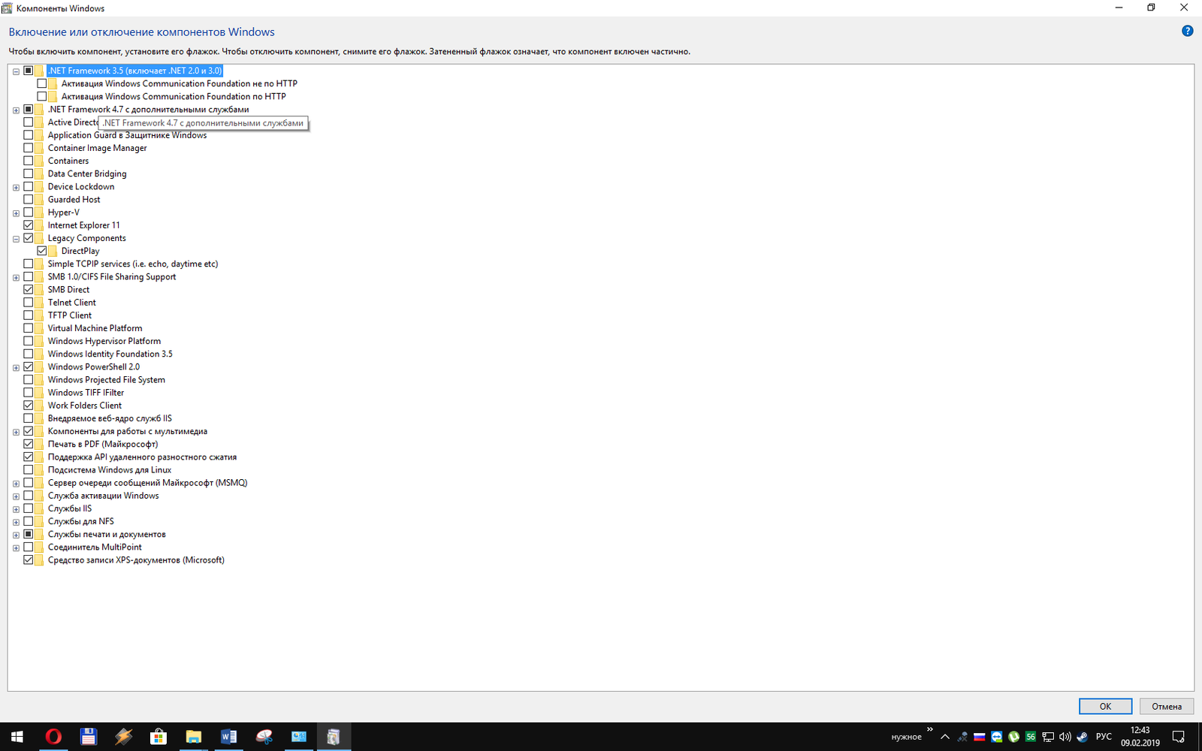Image resolution: width=1202 pixels, height=751 pixels.
Task: Click the Russian flag tray icon
Action: coord(980,737)
